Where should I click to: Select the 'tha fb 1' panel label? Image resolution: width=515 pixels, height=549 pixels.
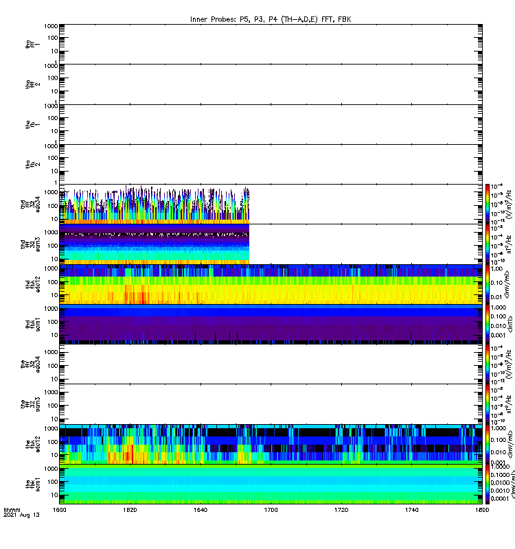pos(33,124)
